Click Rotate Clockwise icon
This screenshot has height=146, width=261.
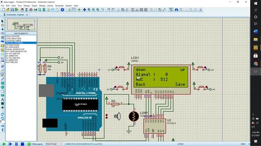coord(2,114)
